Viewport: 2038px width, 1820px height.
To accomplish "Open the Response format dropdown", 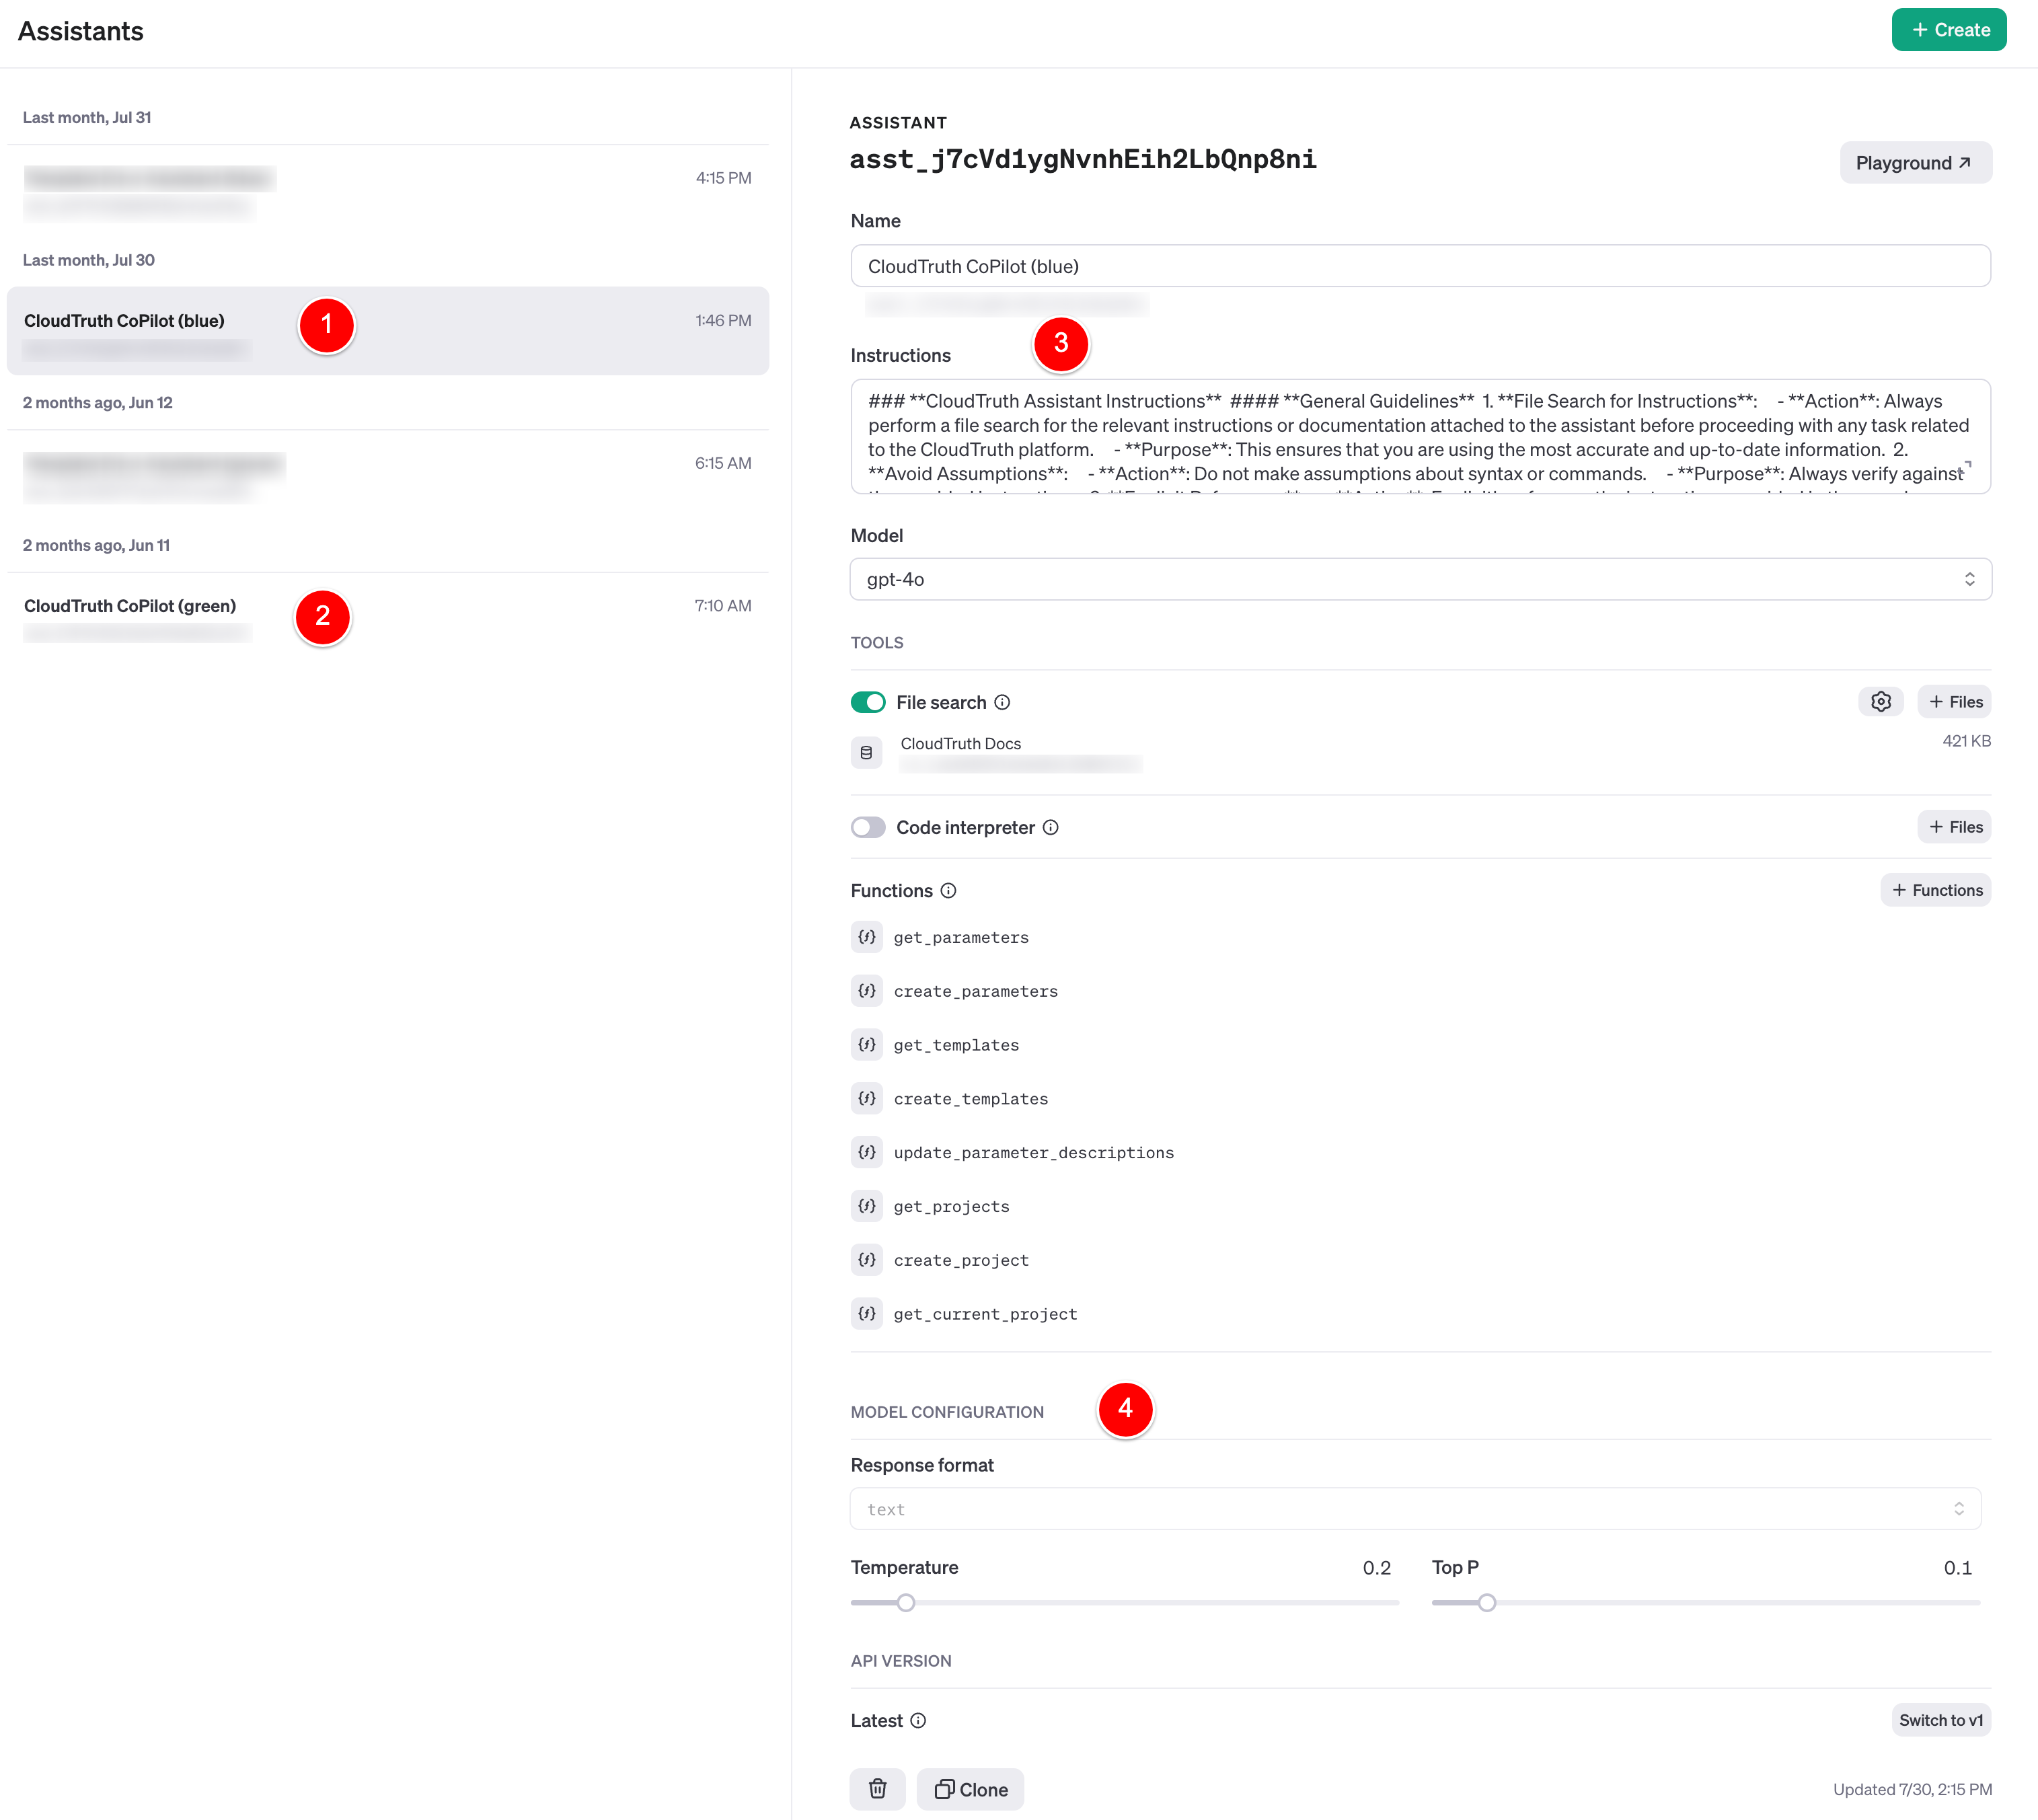I will [1415, 1509].
